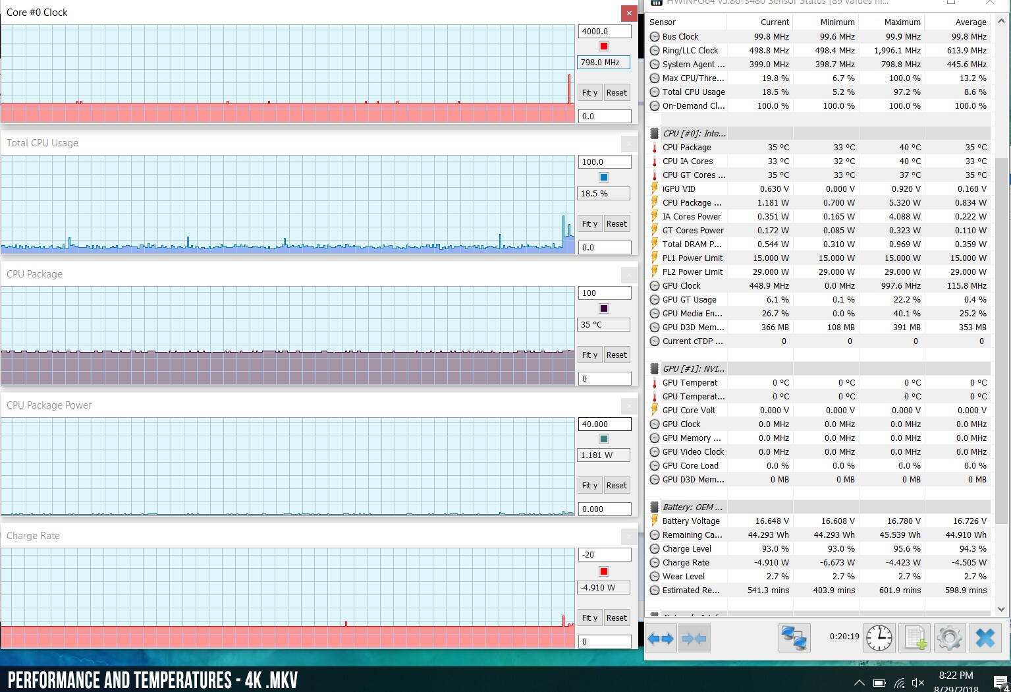Click the sensor list scrollbar down arrow
The width and height of the screenshot is (1011, 692).
tap(1001, 609)
